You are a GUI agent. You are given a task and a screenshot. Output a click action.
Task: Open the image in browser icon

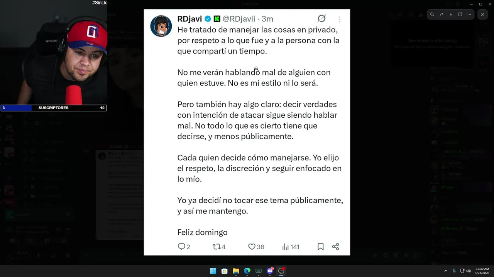460,14
